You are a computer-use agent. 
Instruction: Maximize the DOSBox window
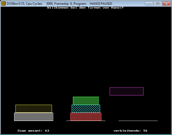[157, 4]
